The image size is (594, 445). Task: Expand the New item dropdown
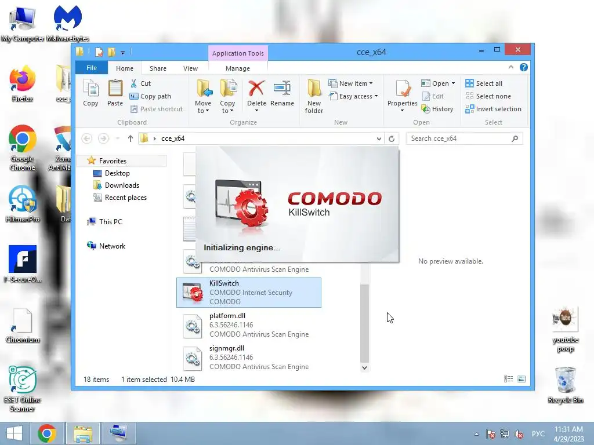point(351,83)
